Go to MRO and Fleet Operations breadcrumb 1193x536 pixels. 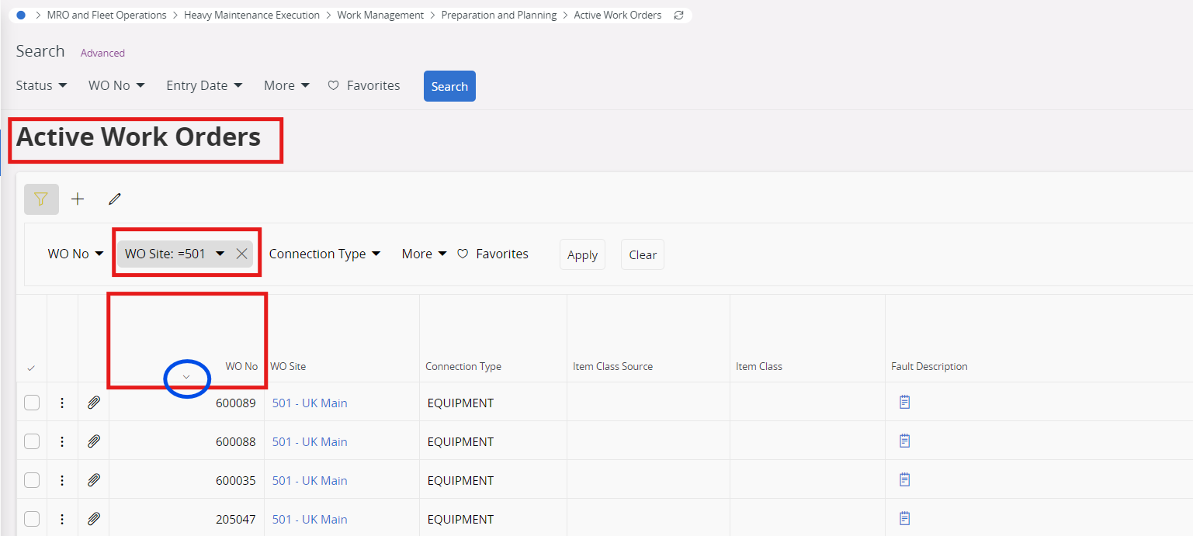tap(107, 15)
